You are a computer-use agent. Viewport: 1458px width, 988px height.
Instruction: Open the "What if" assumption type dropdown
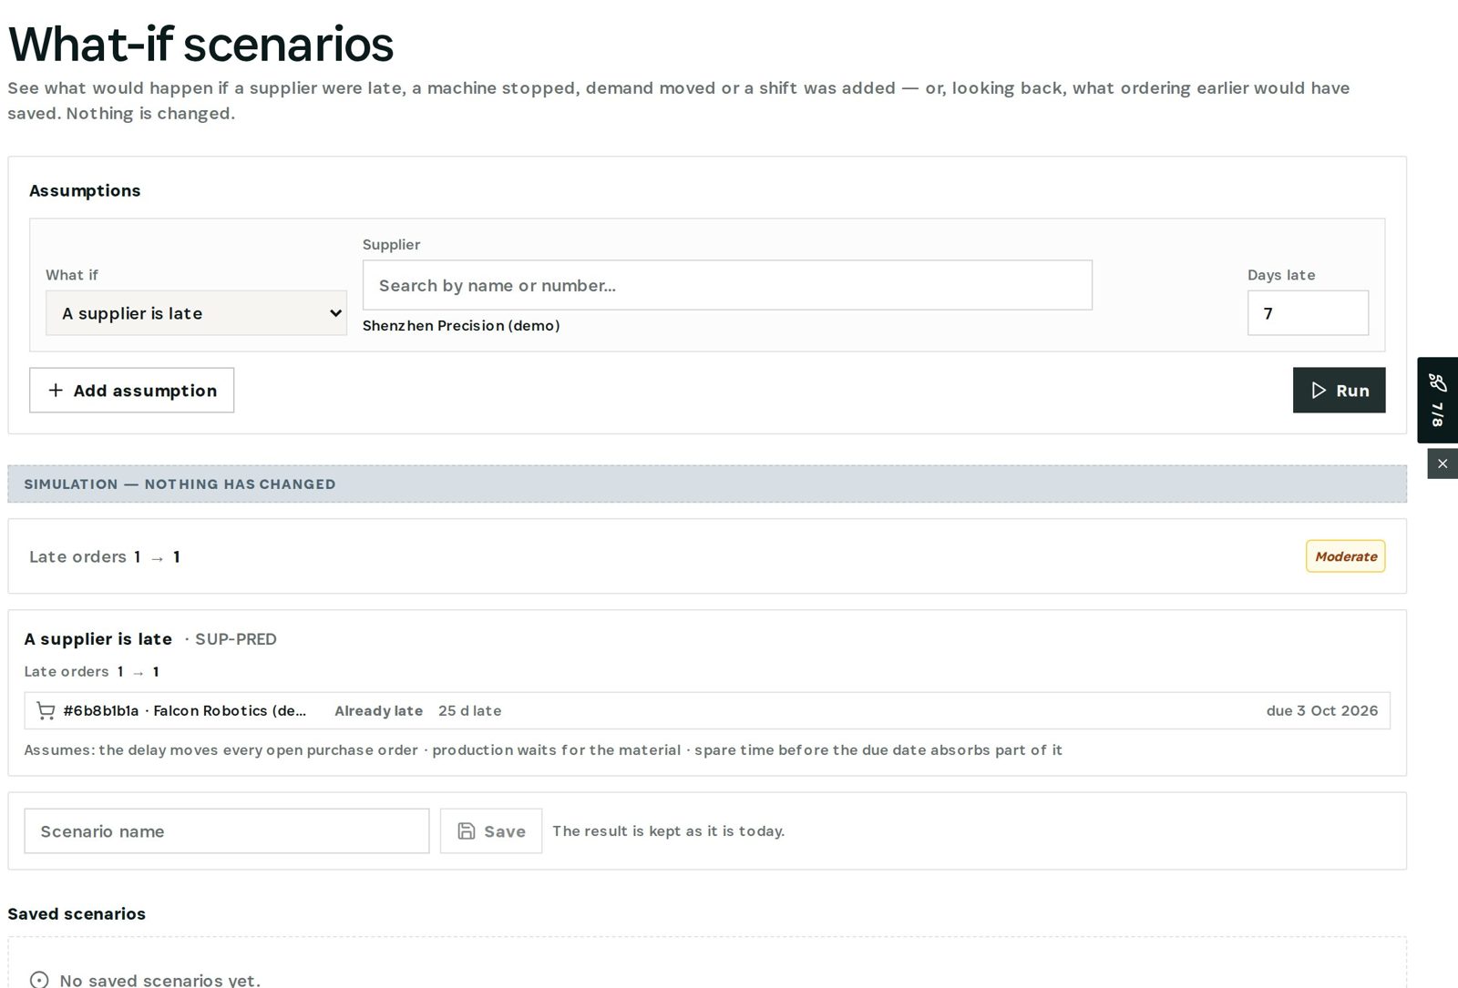pos(196,313)
